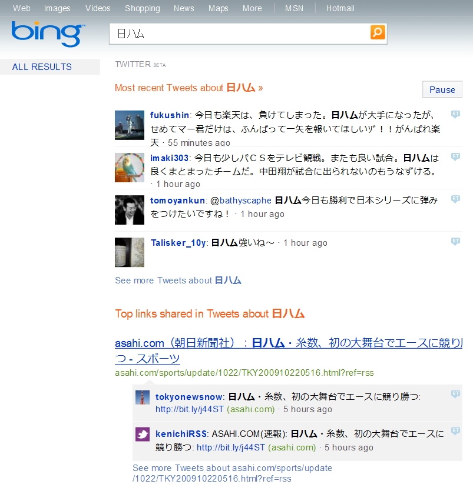
Task: Click 'See more Tweets about asahi.com/sports/update'
Action: pyautogui.click(x=232, y=473)
